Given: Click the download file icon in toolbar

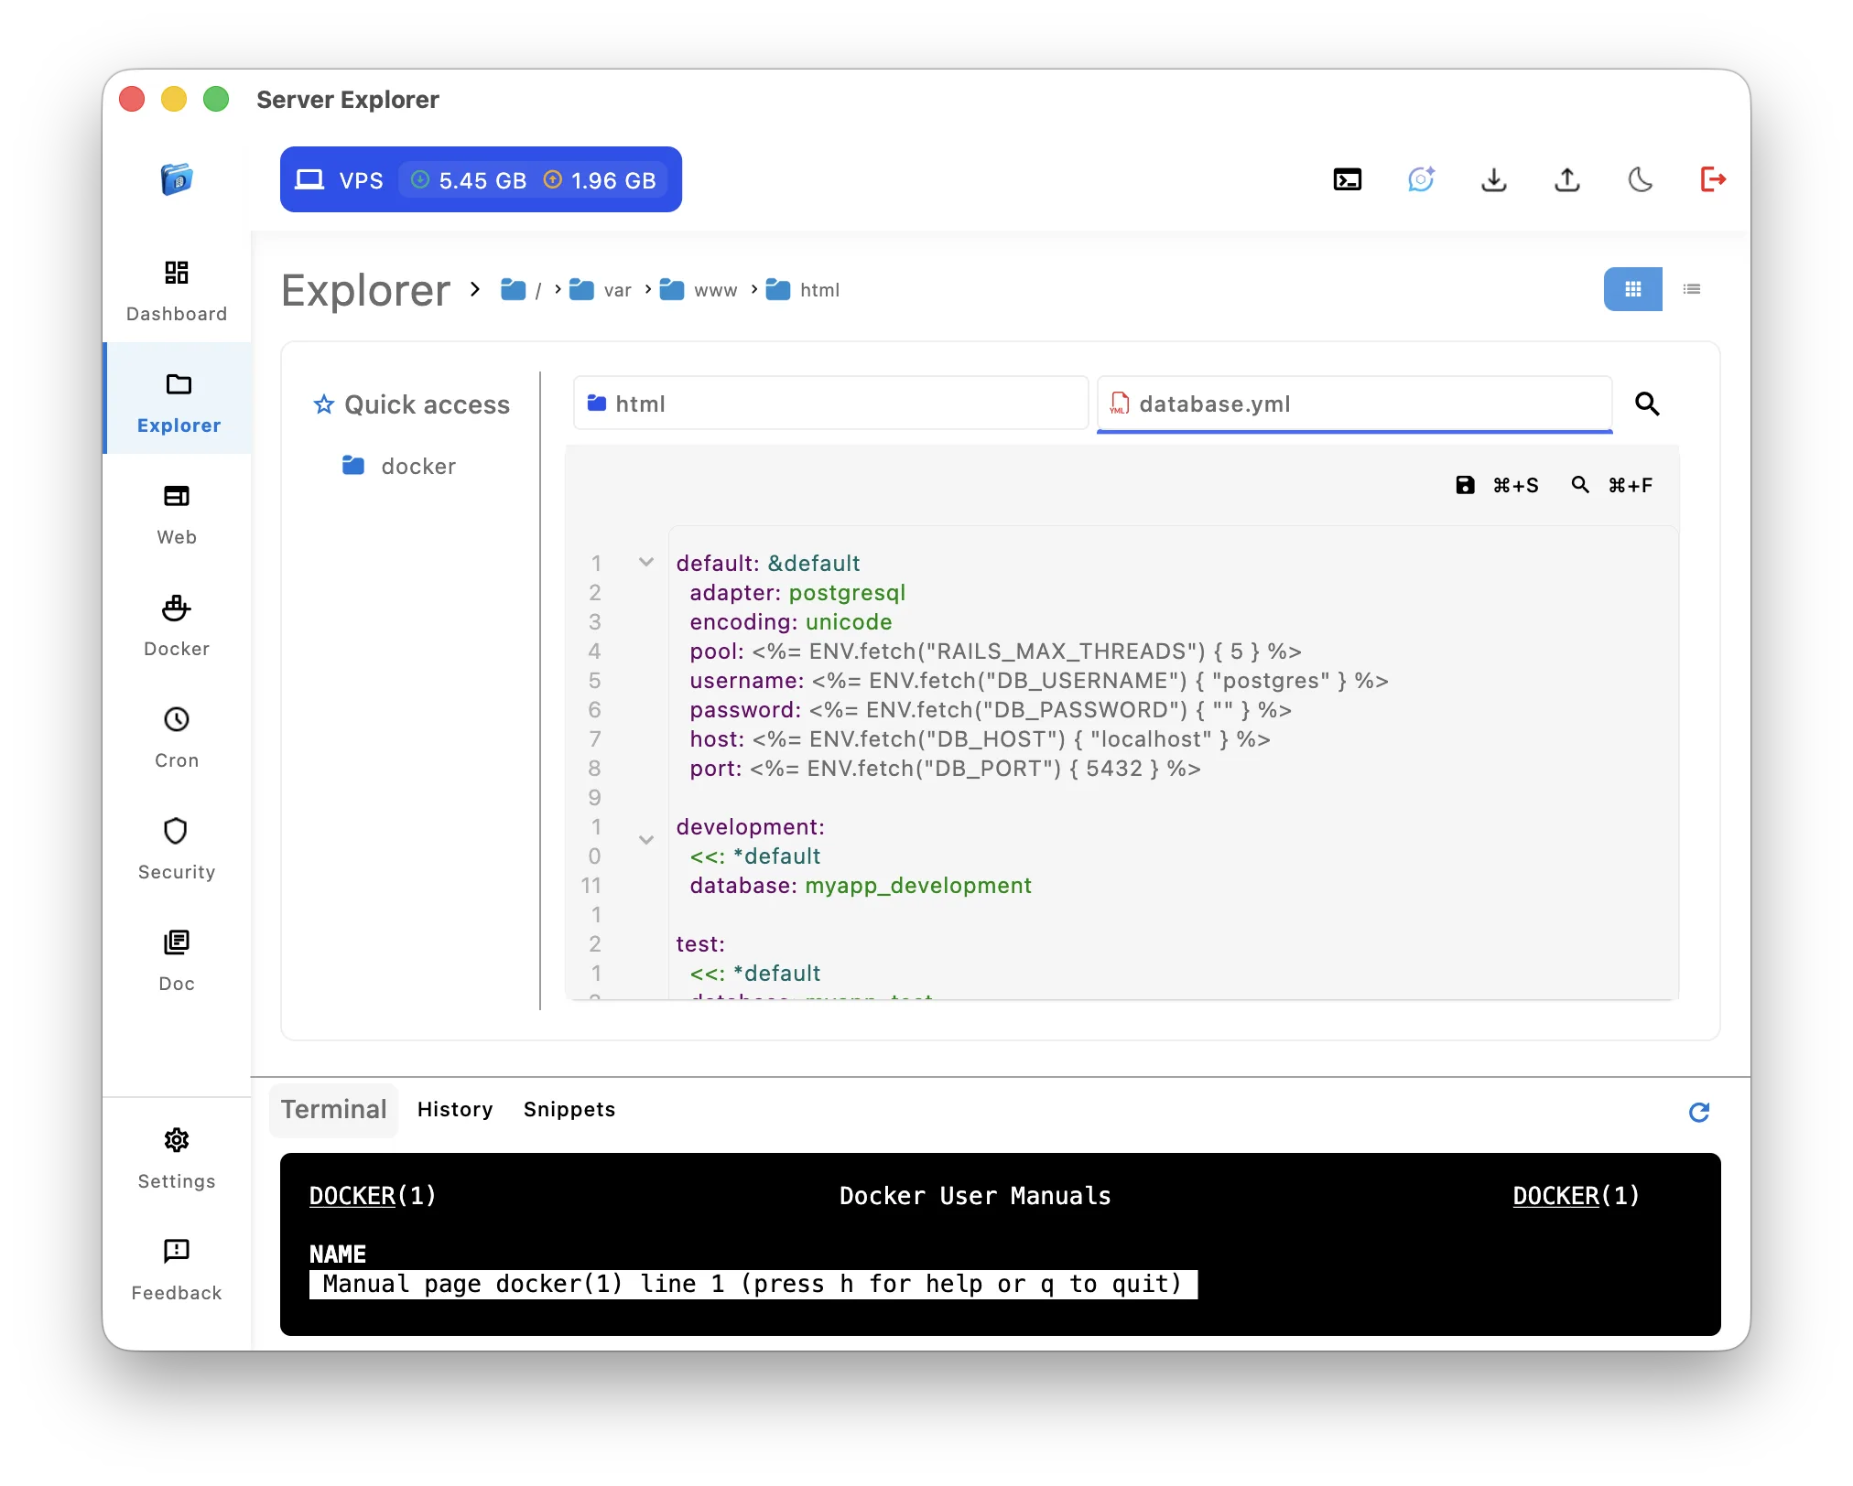Looking at the screenshot, I should coord(1493,179).
